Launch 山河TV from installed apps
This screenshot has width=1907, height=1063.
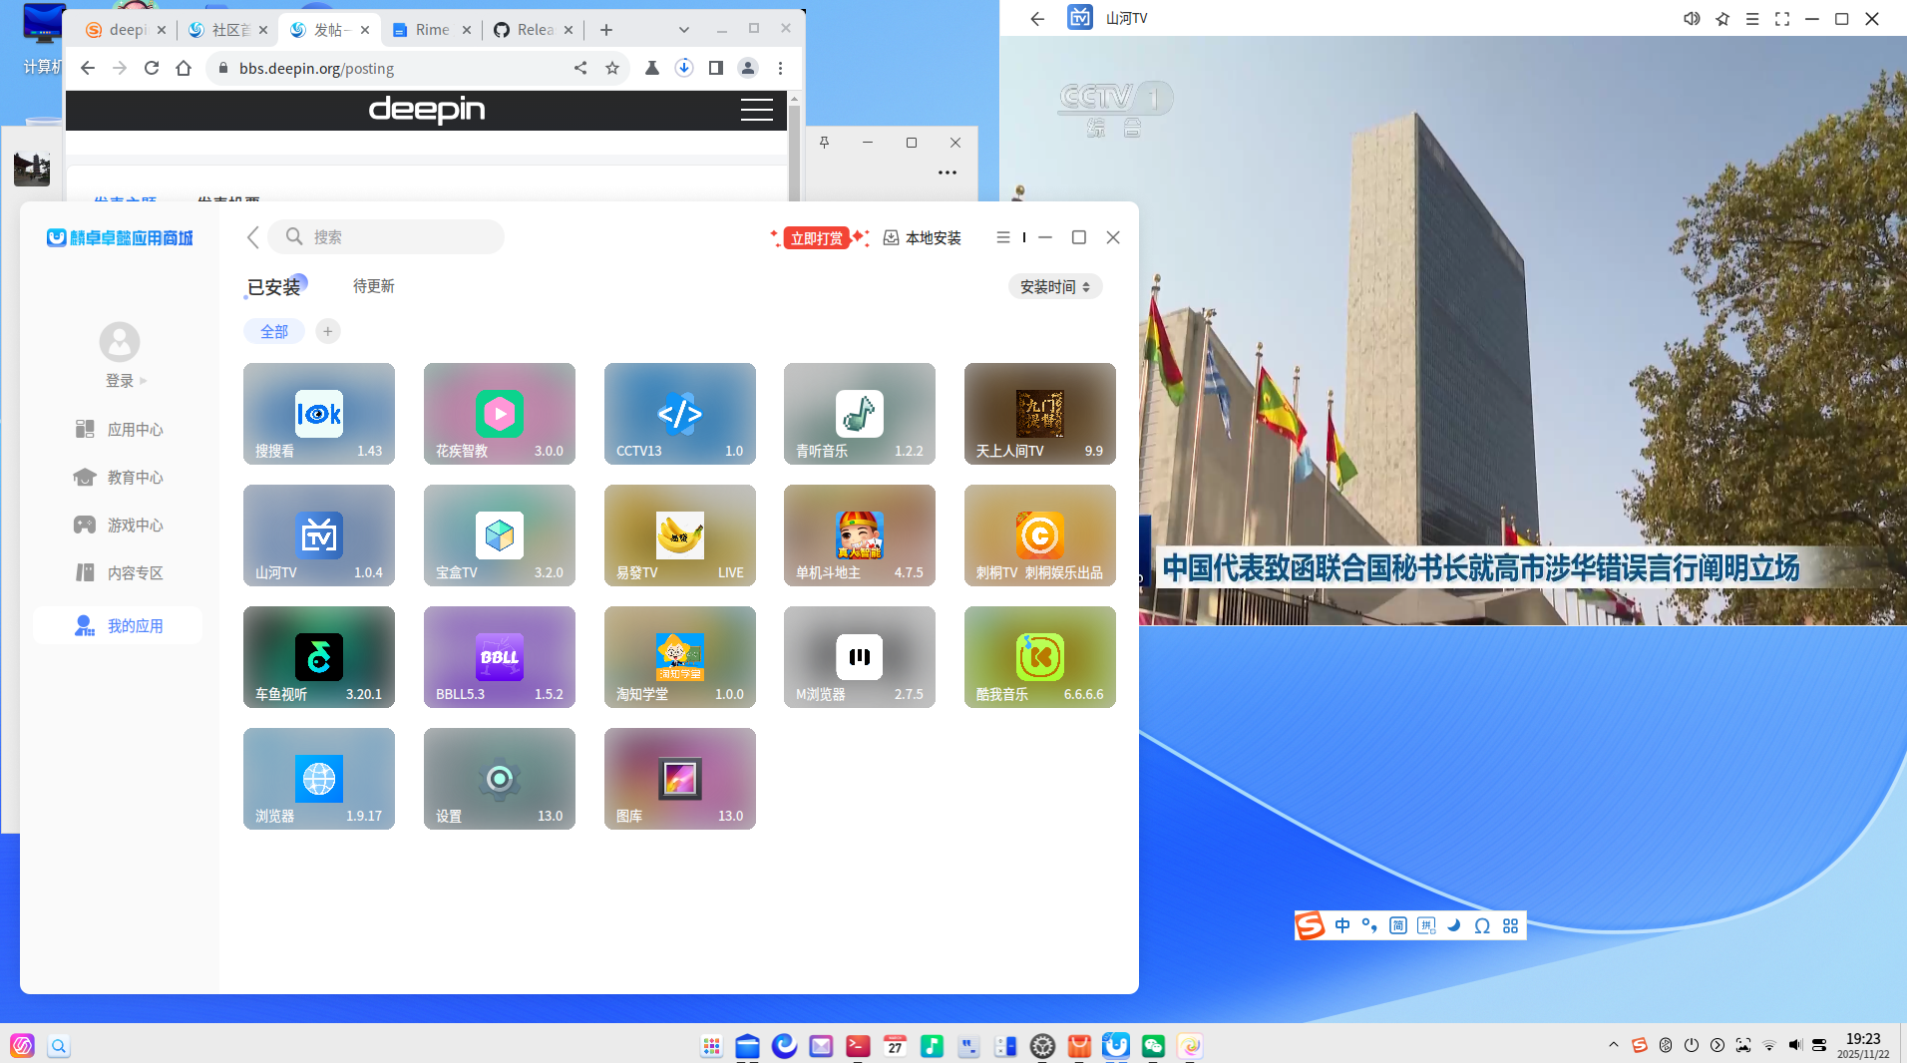point(319,535)
